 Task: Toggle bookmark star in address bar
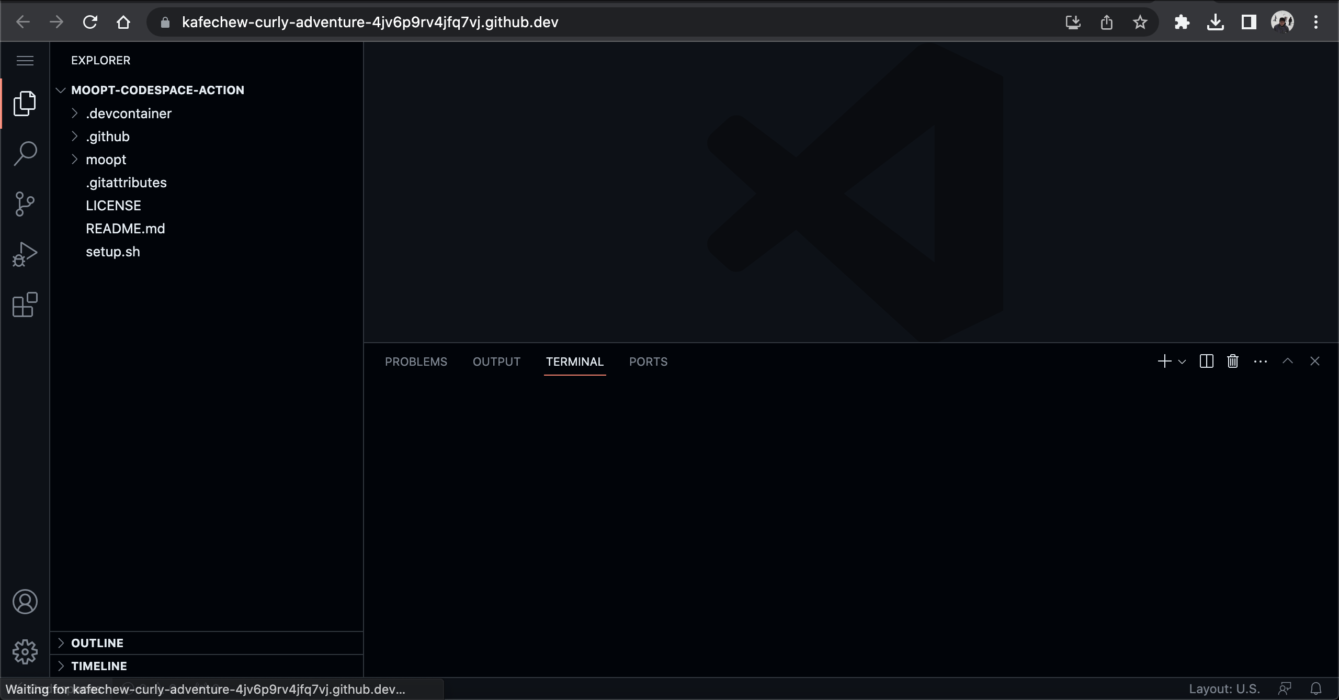click(1140, 21)
